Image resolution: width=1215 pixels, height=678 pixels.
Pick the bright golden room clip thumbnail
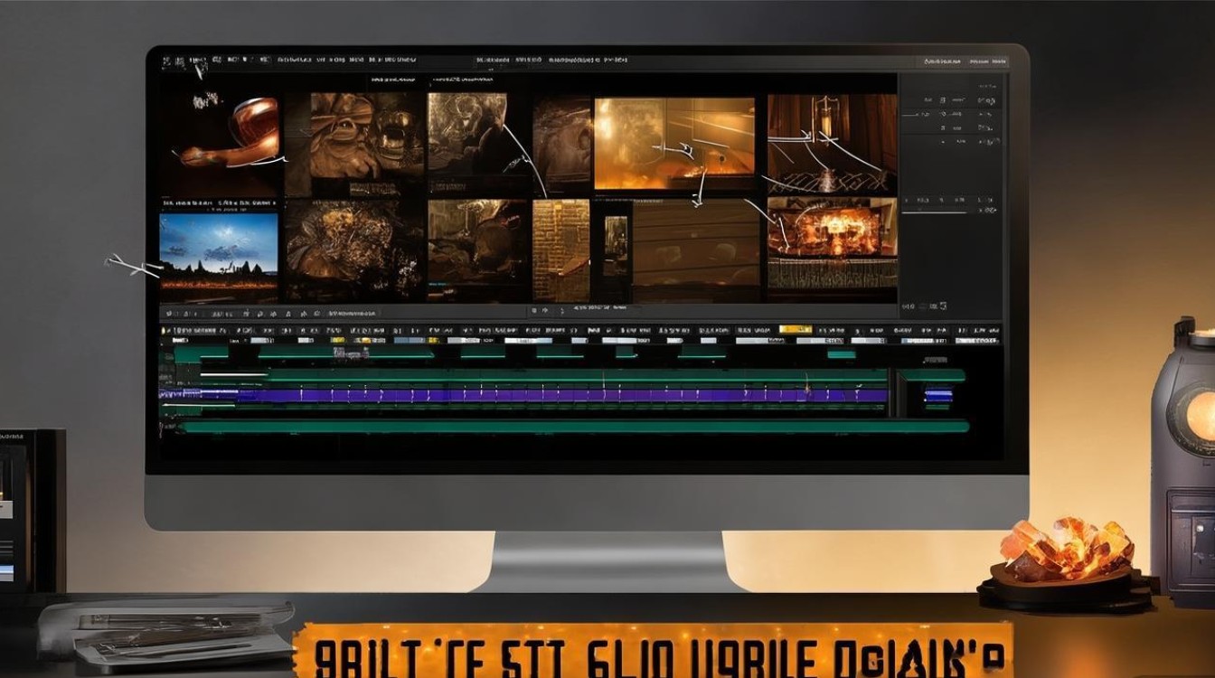[x=674, y=144]
